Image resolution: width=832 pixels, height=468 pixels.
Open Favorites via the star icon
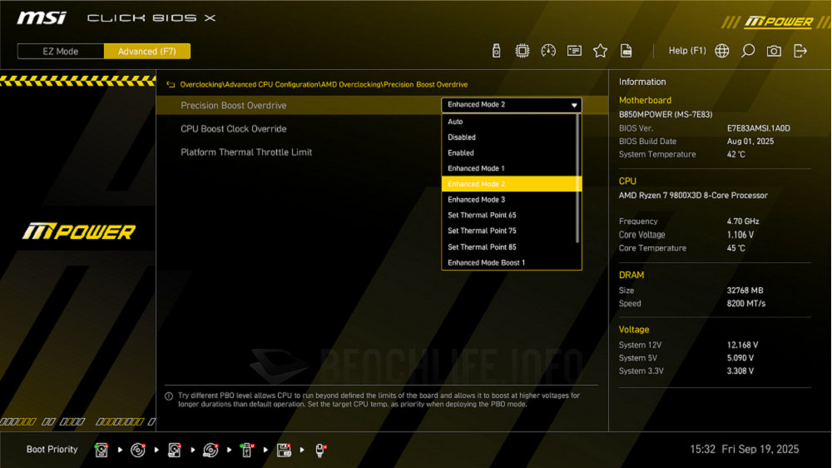[x=600, y=51]
